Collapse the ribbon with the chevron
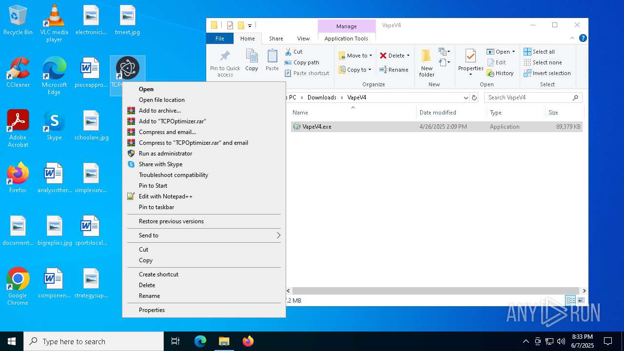This screenshot has width=624, height=351. [572, 38]
